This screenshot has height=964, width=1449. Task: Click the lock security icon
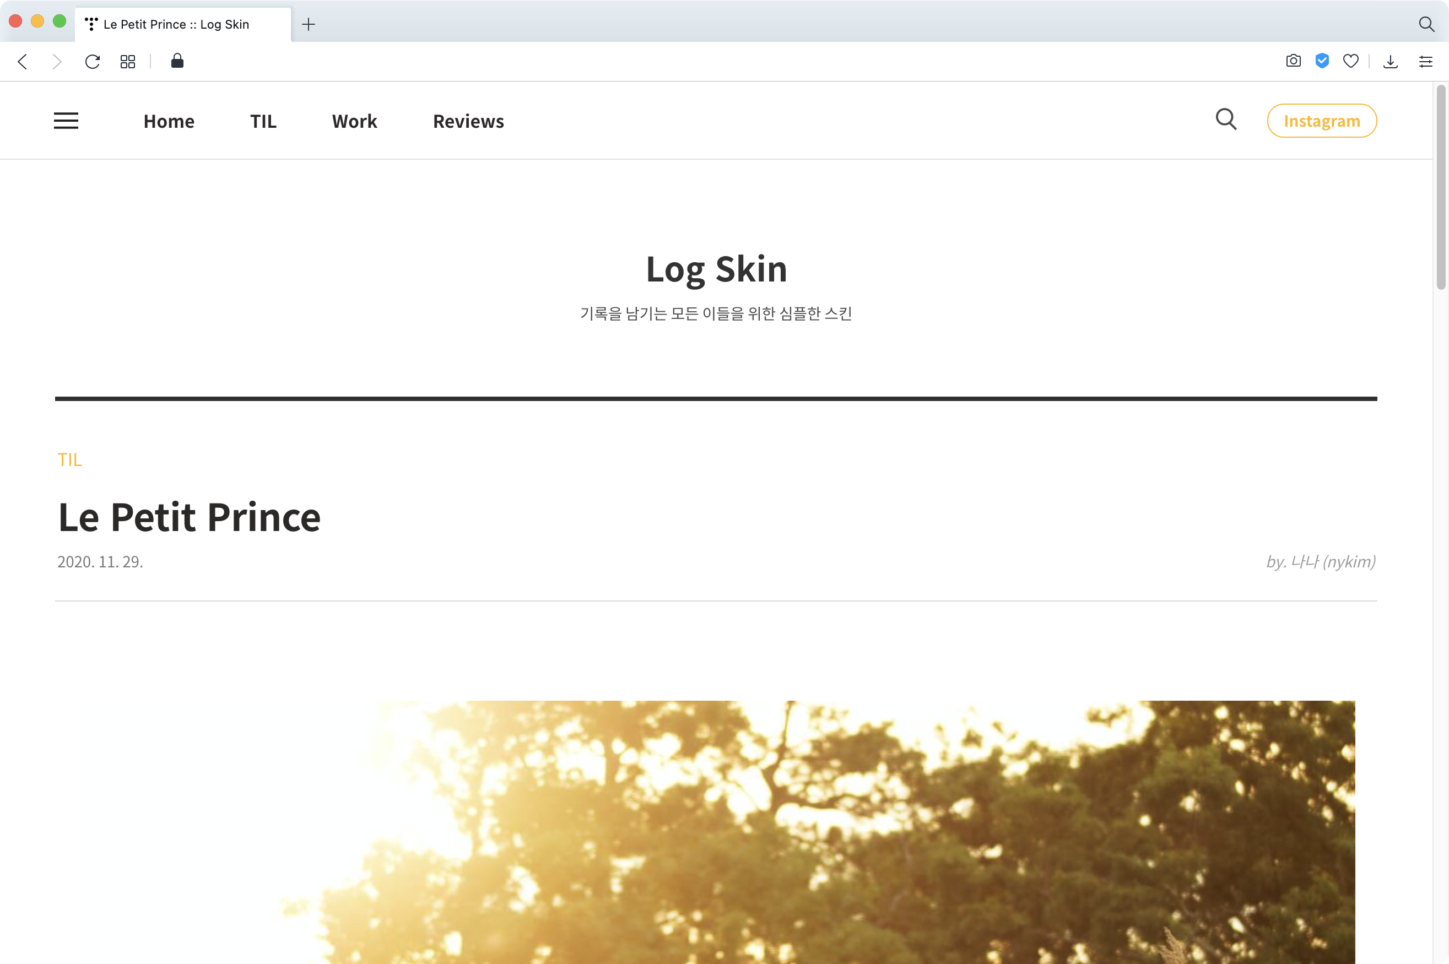point(177,61)
